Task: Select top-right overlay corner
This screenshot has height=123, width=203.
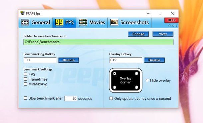Action: pyautogui.click(x=136, y=73)
